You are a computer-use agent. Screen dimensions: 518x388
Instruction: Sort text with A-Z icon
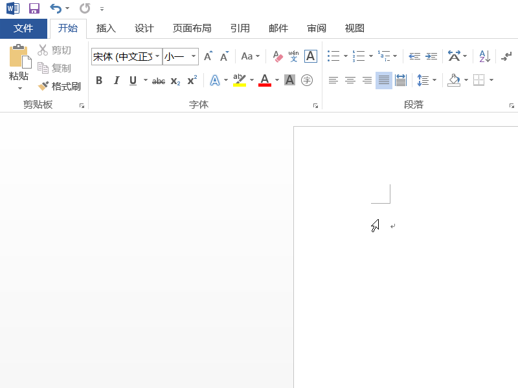click(484, 56)
